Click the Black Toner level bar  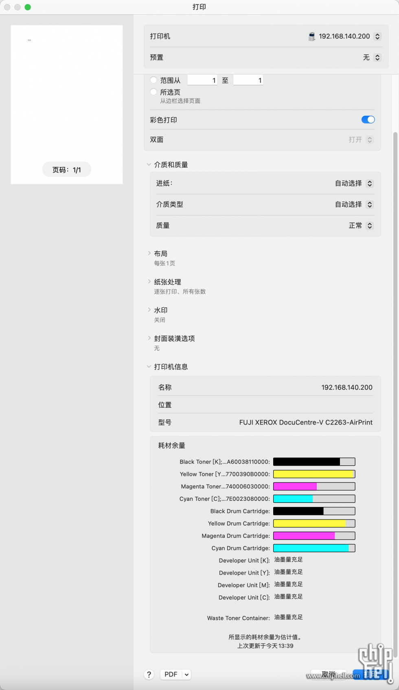point(314,462)
